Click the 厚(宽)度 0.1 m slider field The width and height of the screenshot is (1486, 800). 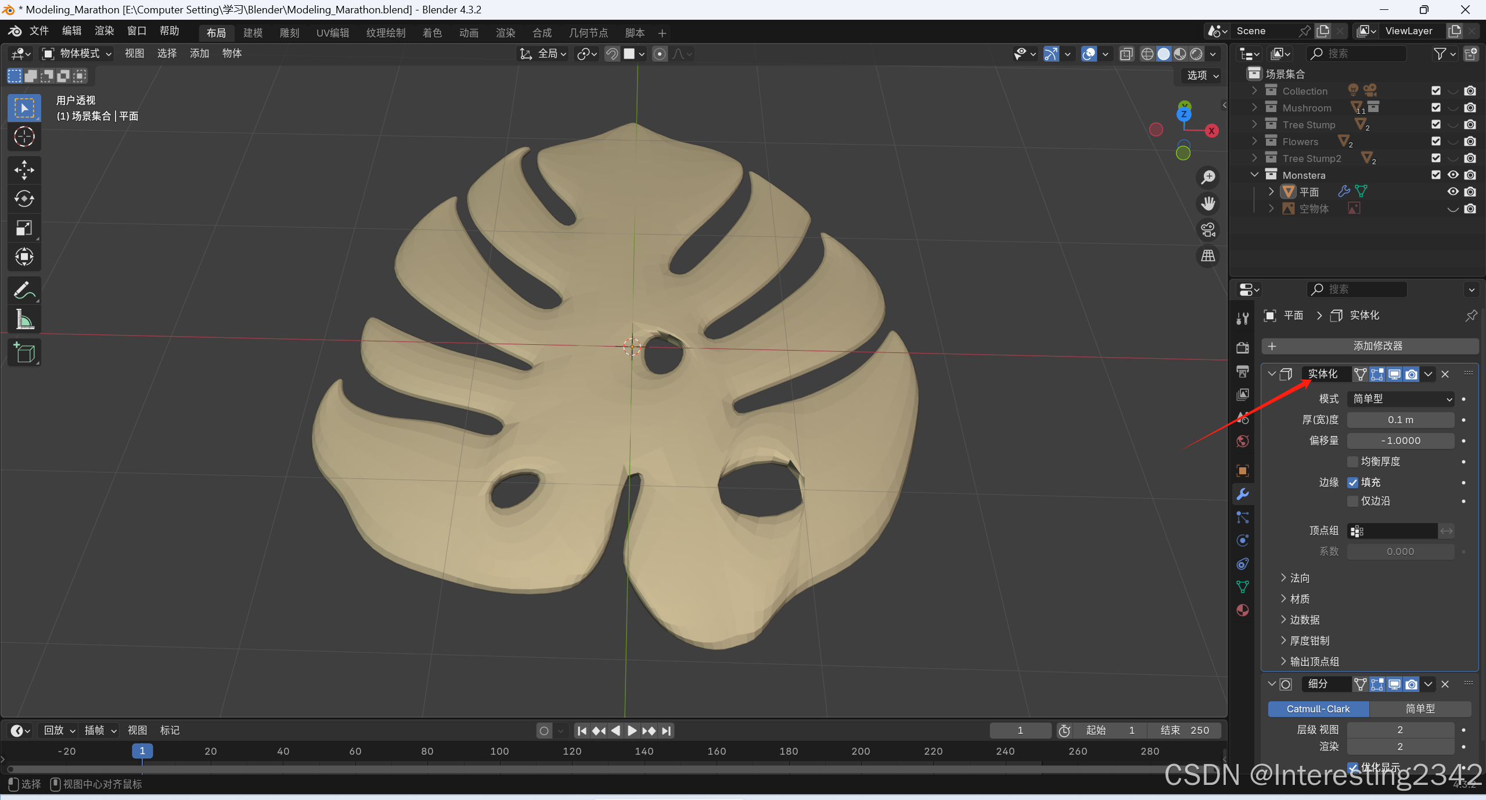coord(1401,420)
